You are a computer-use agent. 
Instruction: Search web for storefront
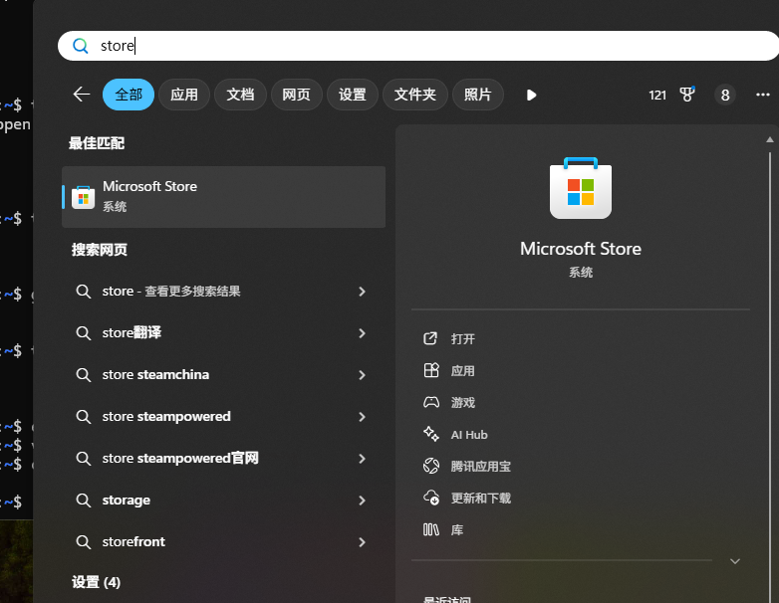click(x=133, y=541)
